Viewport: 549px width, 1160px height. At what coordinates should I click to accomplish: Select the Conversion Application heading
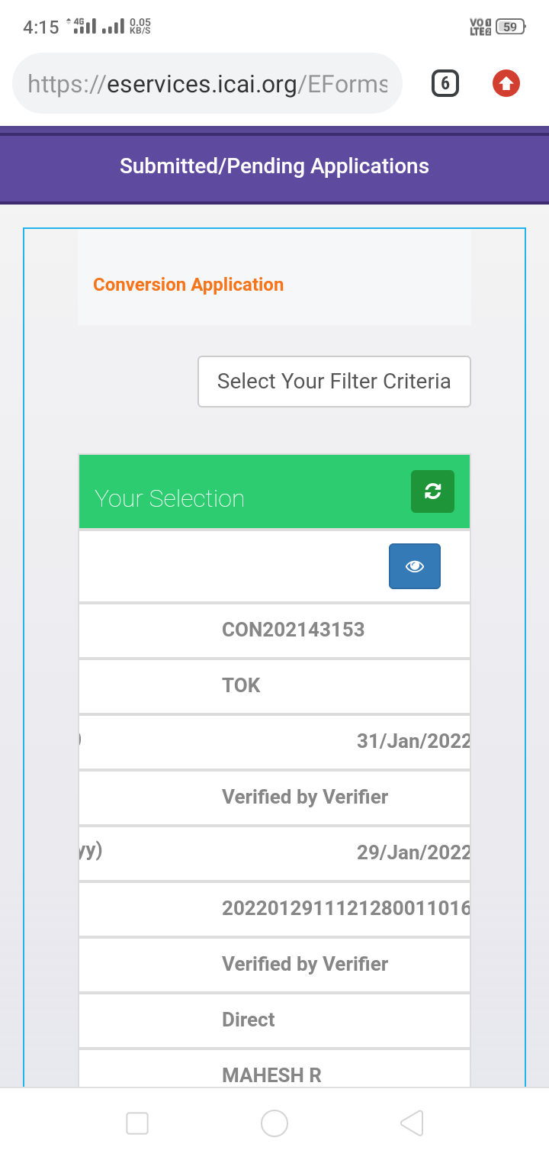click(x=188, y=285)
